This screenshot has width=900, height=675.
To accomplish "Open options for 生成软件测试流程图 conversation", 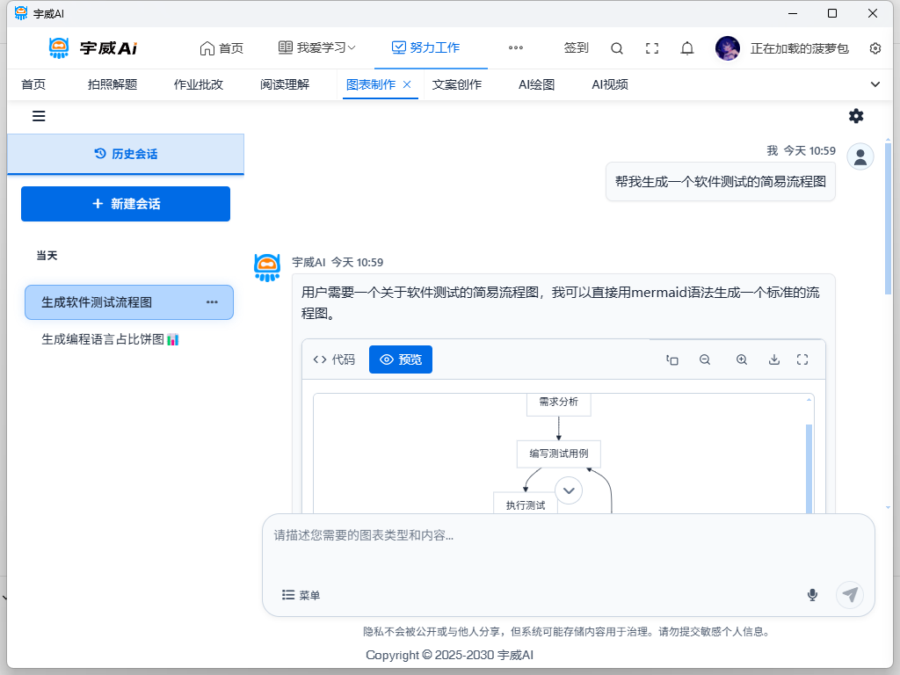I will pyautogui.click(x=212, y=302).
